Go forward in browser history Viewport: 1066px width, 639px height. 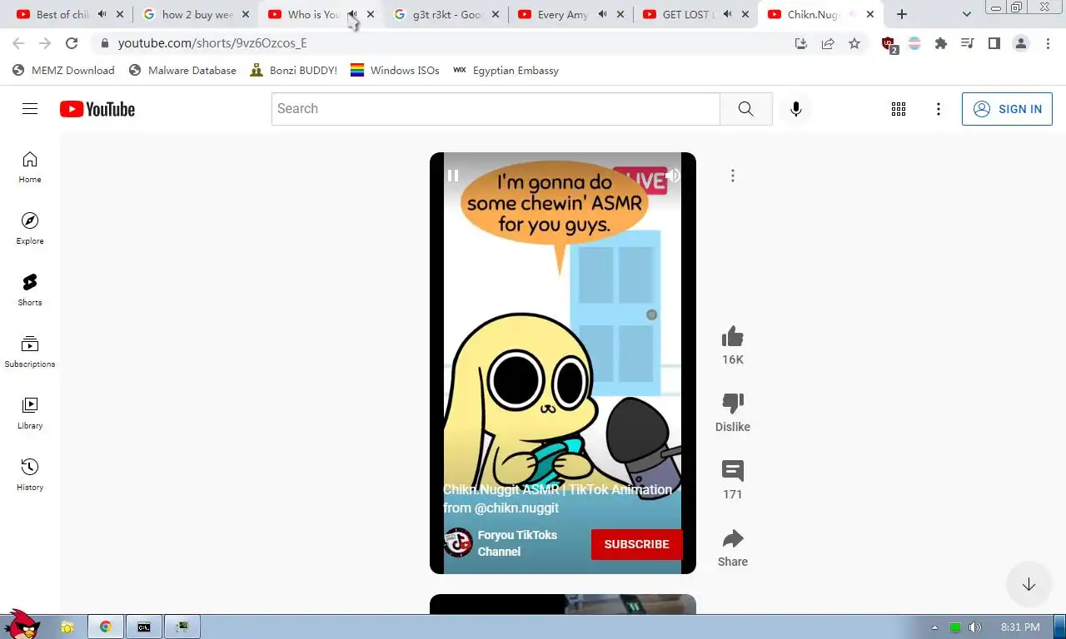(45, 43)
